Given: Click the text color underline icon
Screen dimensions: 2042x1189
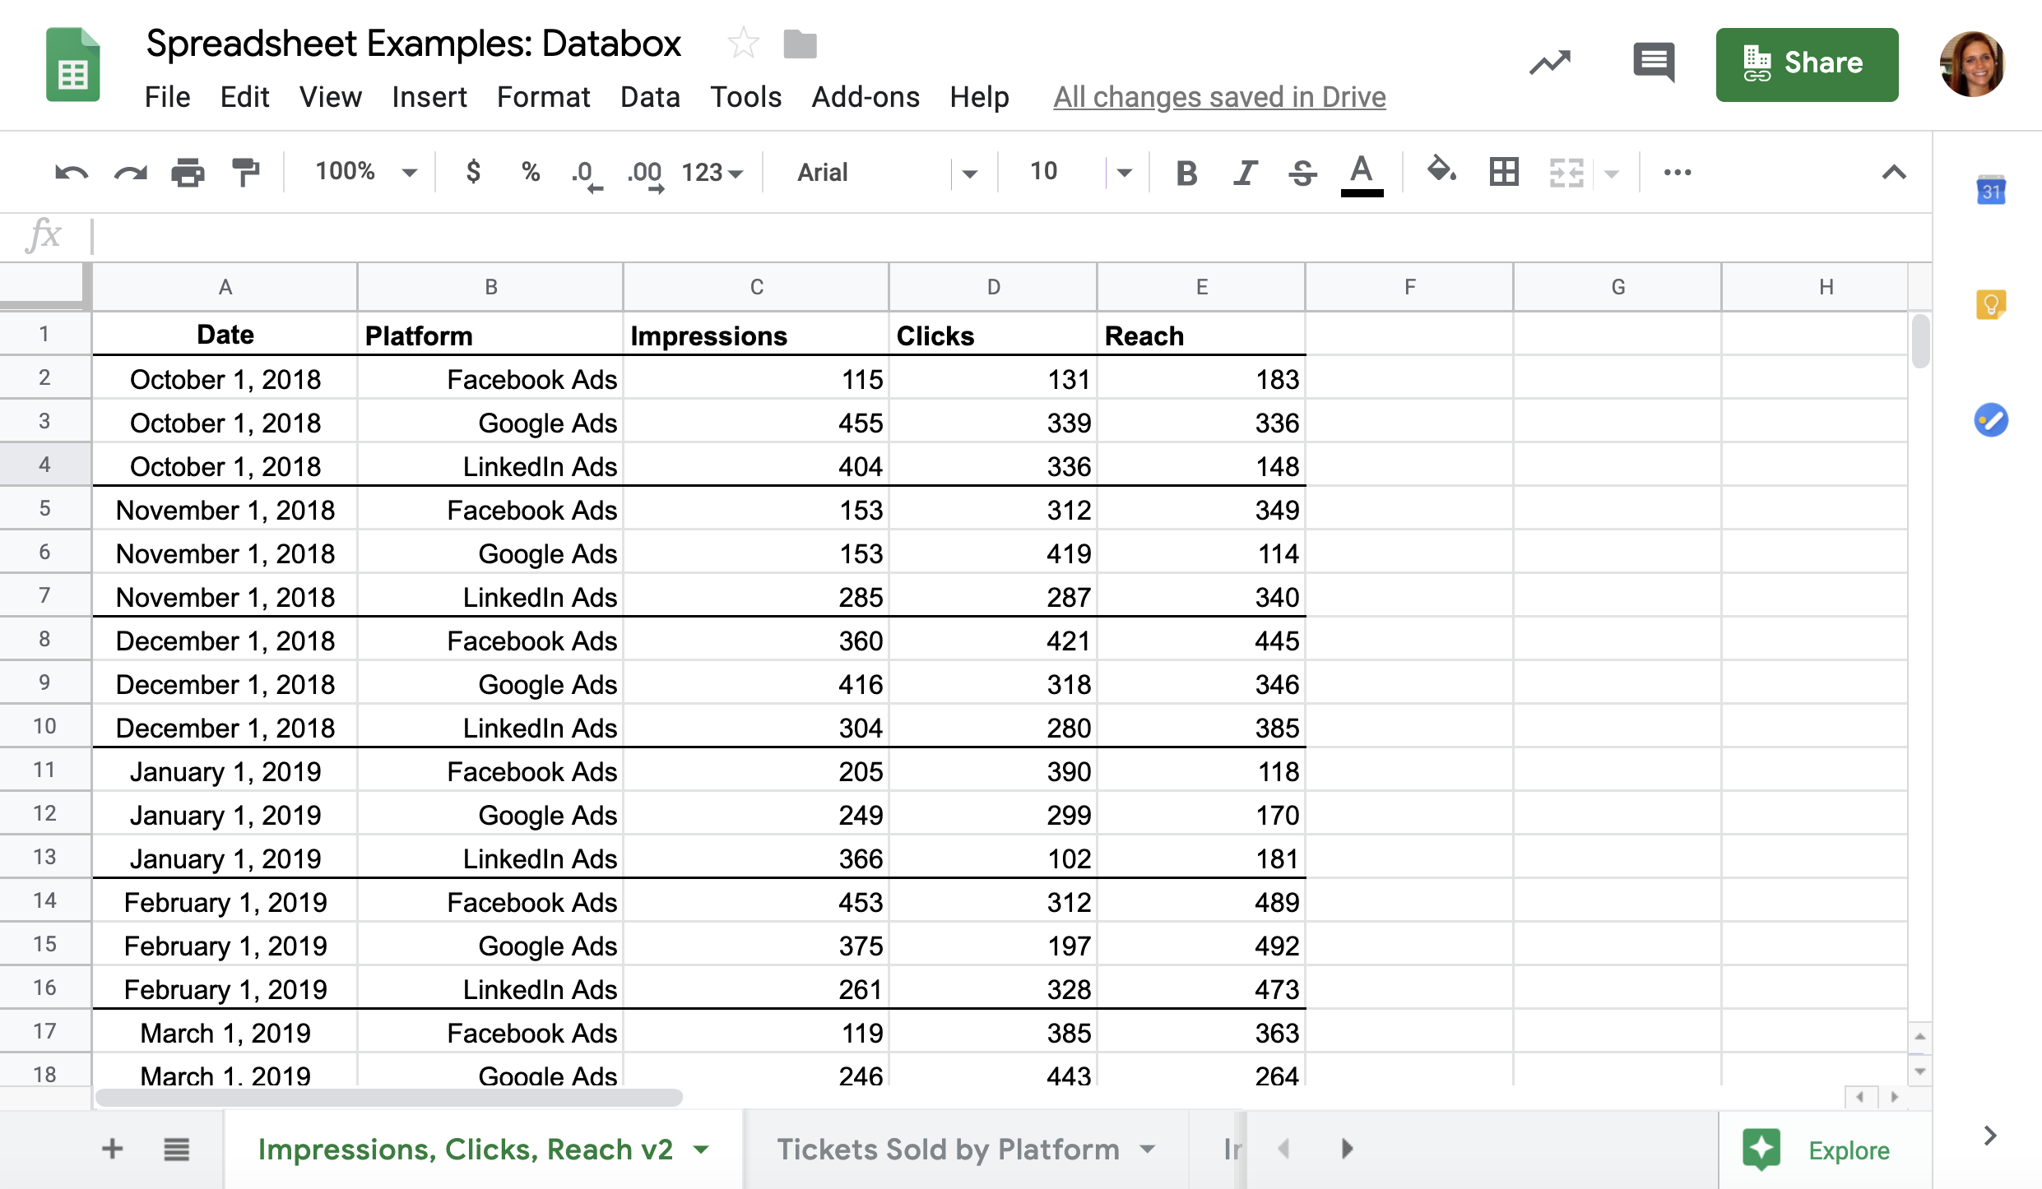Looking at the screenshot, I should click(1357, 173).
